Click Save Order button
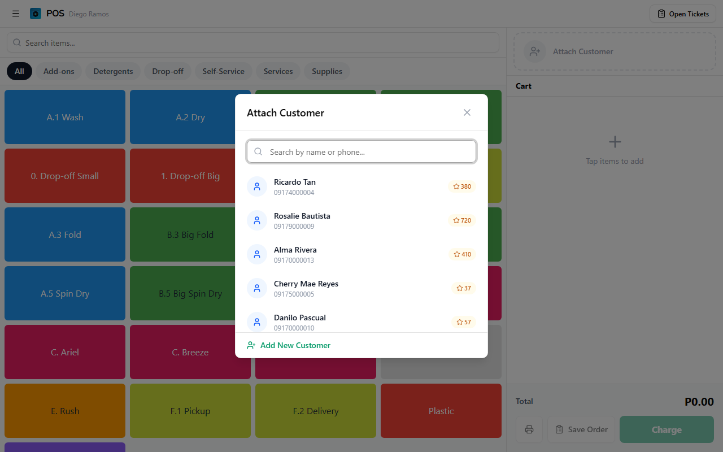 582,429
